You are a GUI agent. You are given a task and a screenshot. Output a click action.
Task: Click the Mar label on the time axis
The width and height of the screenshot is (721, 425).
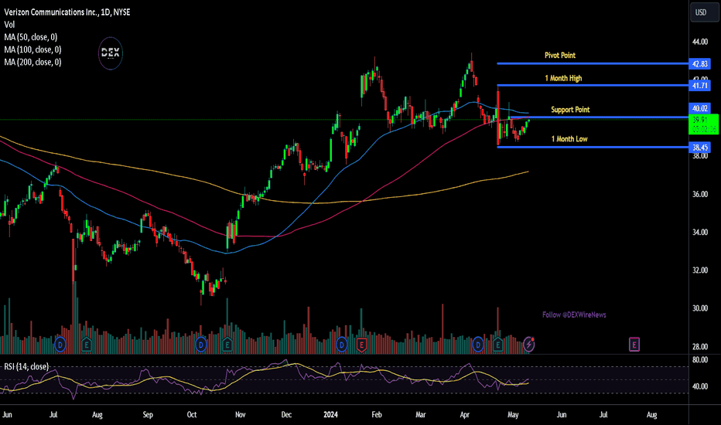tap(421, 415)
